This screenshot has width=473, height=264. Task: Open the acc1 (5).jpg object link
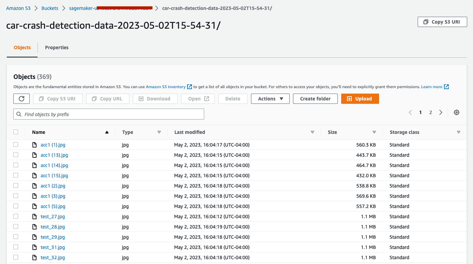pyautogui.click(x=53, y=206)
